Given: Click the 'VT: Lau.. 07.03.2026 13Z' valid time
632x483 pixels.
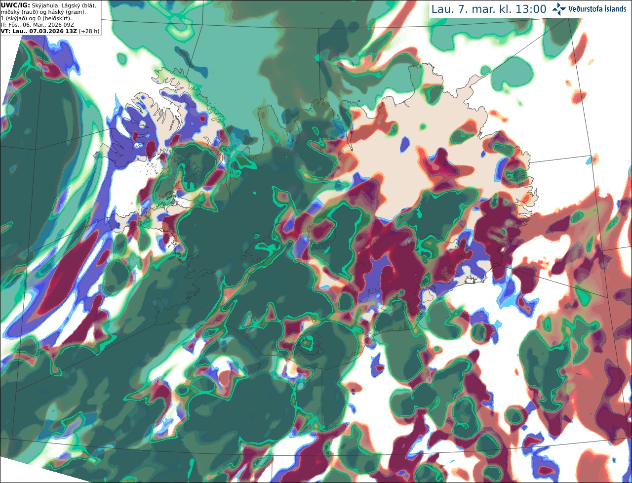Looking at the screenshot, I should pos(38,31).
